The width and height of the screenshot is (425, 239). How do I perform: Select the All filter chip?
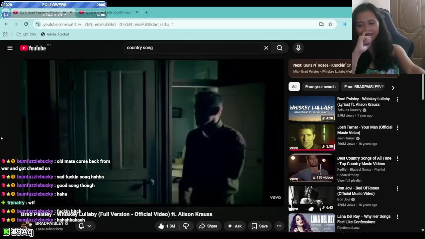coord(294,87)
